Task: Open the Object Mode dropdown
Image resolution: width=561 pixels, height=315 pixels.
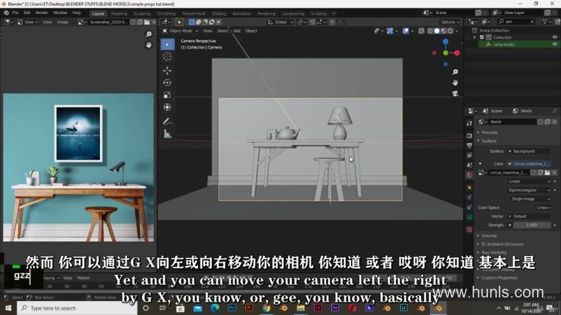Action: 181,31
